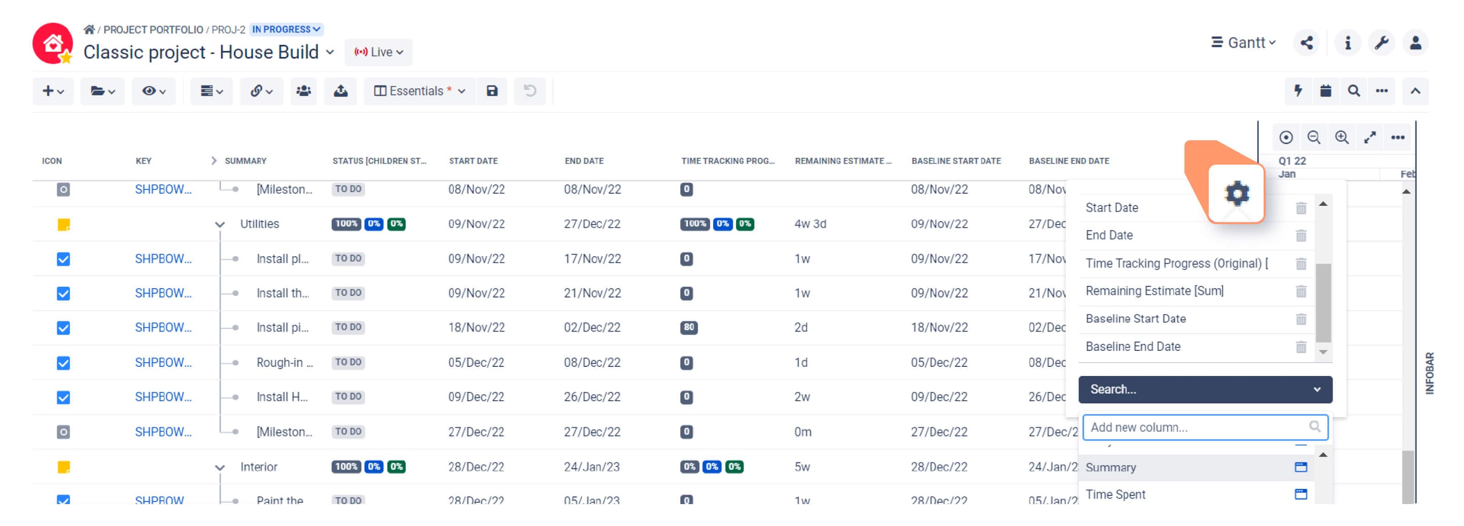Open PROJ-2 breadcrumb link

pyautogui.click(x=228, y=30)
